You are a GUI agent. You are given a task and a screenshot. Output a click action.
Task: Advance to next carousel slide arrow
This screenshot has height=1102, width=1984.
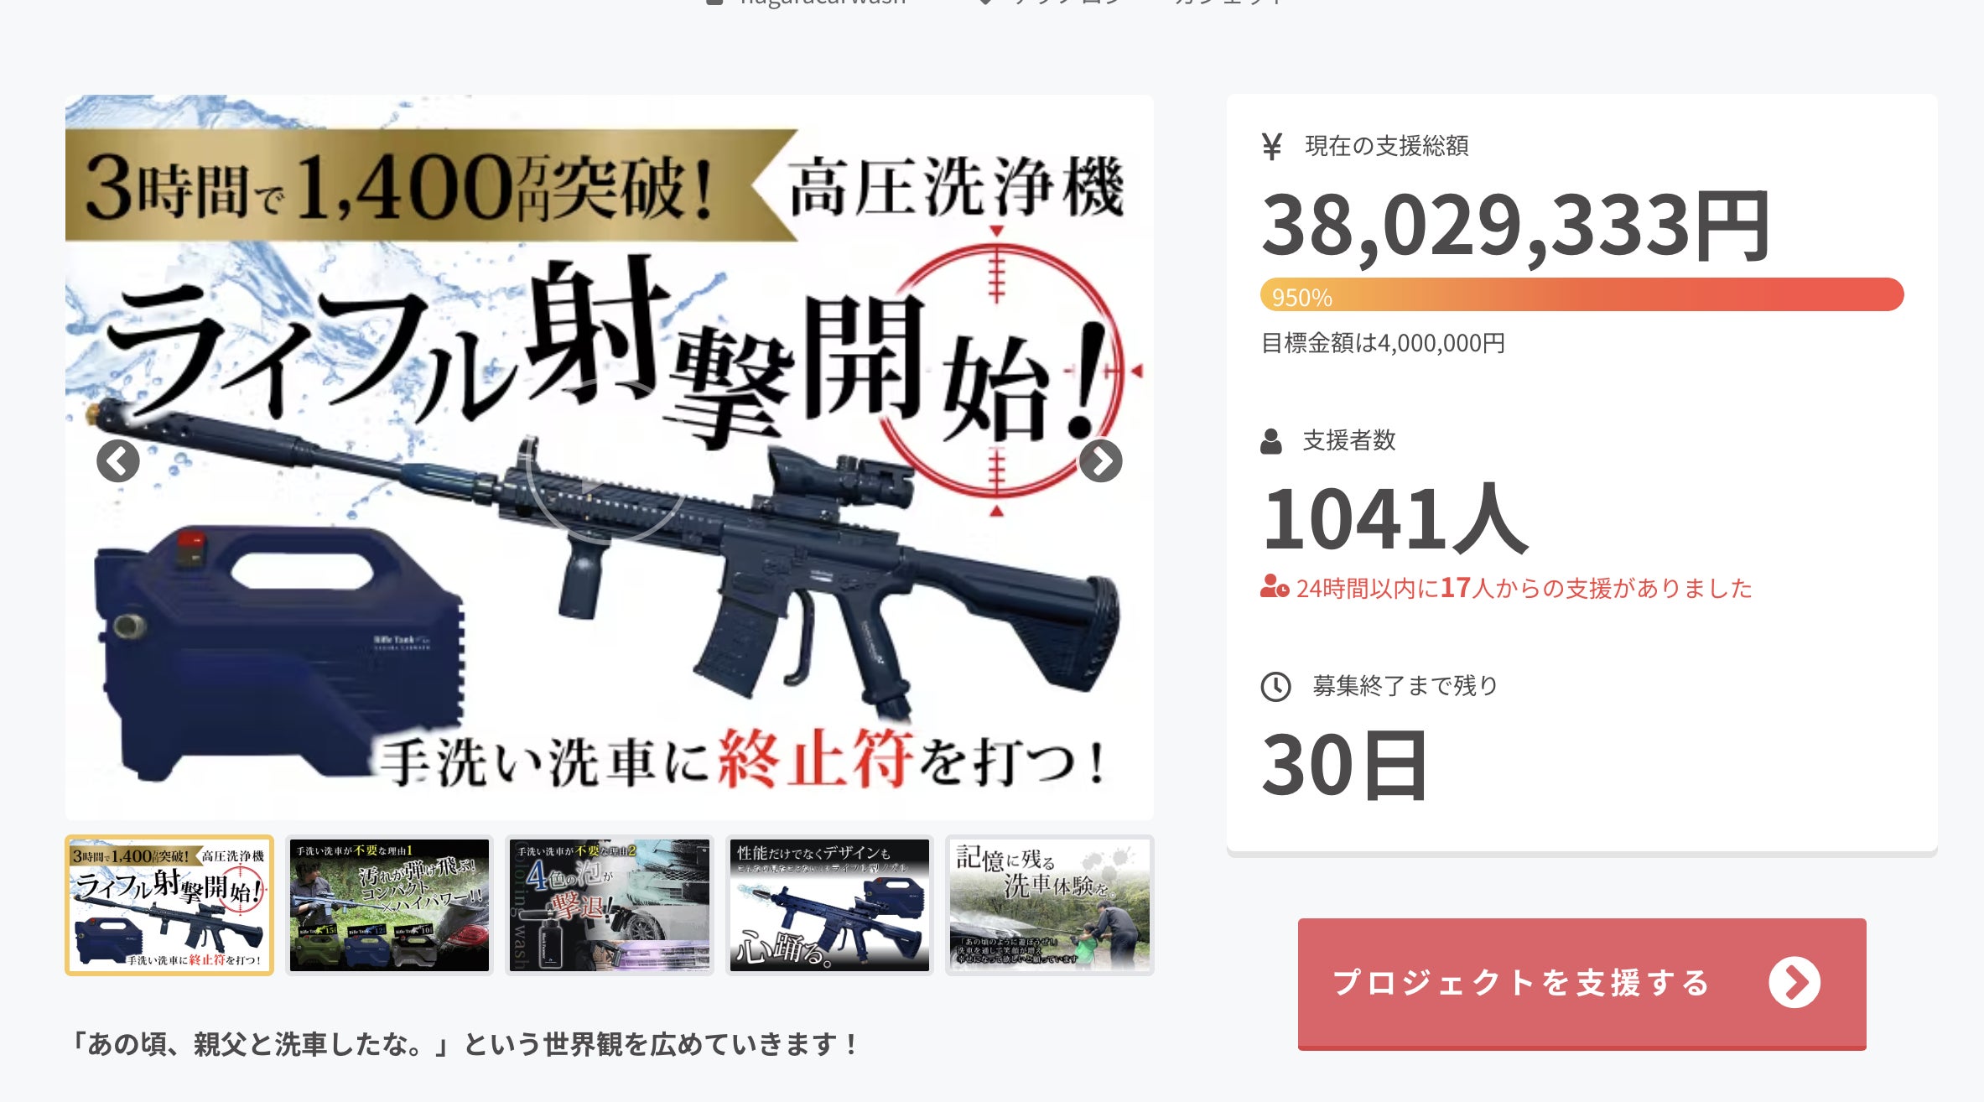click(x=1100, y=460)
